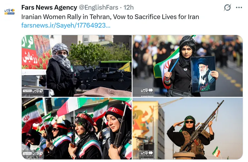This screenshot has width=248, height=162.
Task: Open photo of saluting woman with rifle
Action: [x=187, y=129]
